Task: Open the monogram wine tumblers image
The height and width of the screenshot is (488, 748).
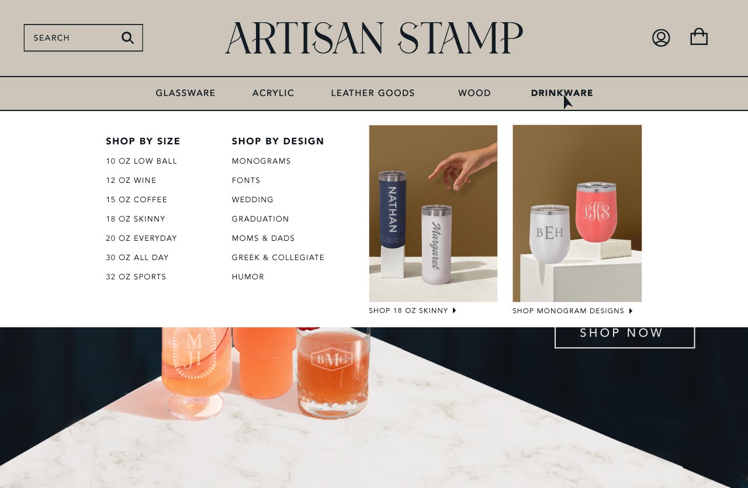Action: click(x=577, y=213)
